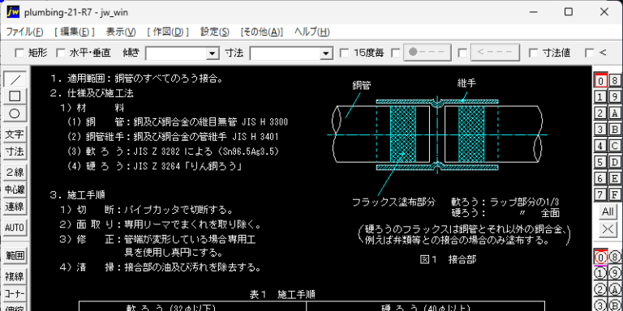Select layer button F
The image size is (623, 311).
coord(615,194)
